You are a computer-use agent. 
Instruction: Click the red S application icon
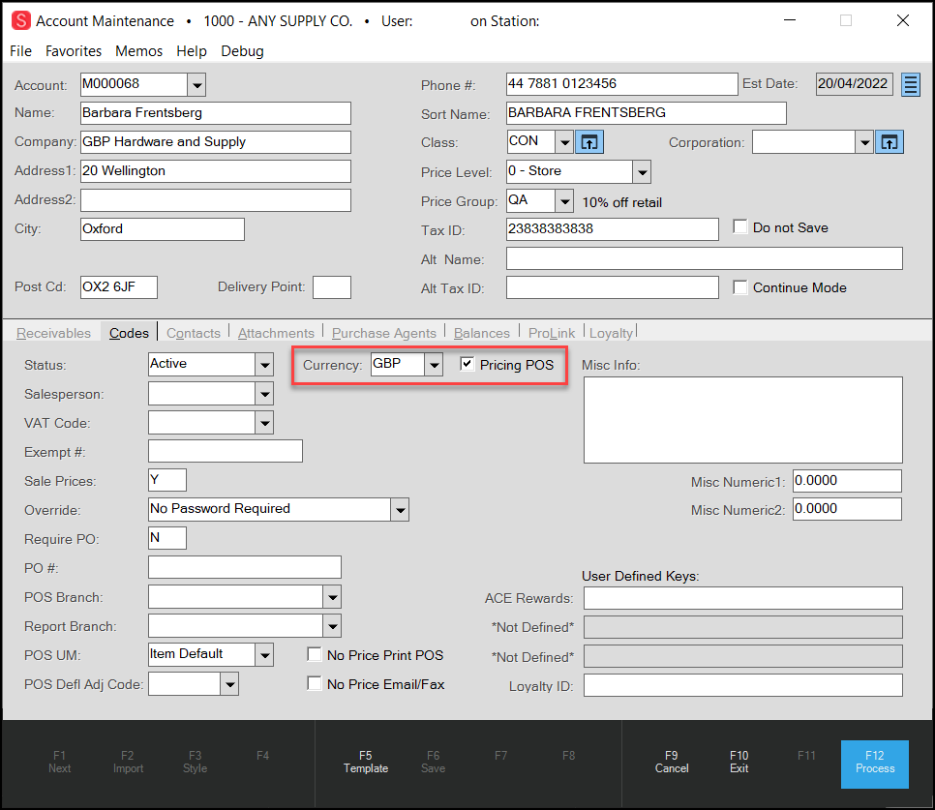21,21
